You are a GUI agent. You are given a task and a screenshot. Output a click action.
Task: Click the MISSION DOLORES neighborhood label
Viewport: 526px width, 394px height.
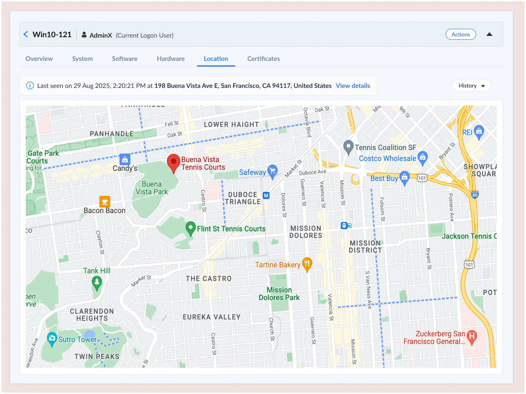[x=306, y=232]
